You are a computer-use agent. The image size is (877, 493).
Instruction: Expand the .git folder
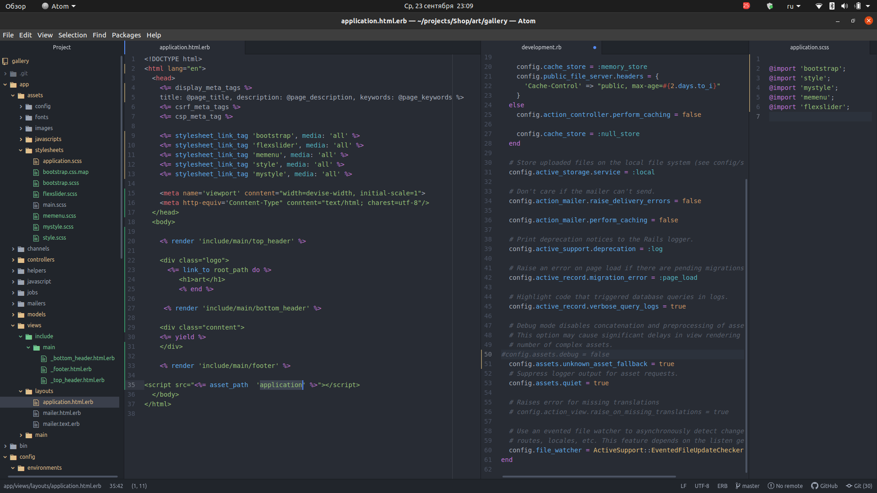[x=5, y=73]
